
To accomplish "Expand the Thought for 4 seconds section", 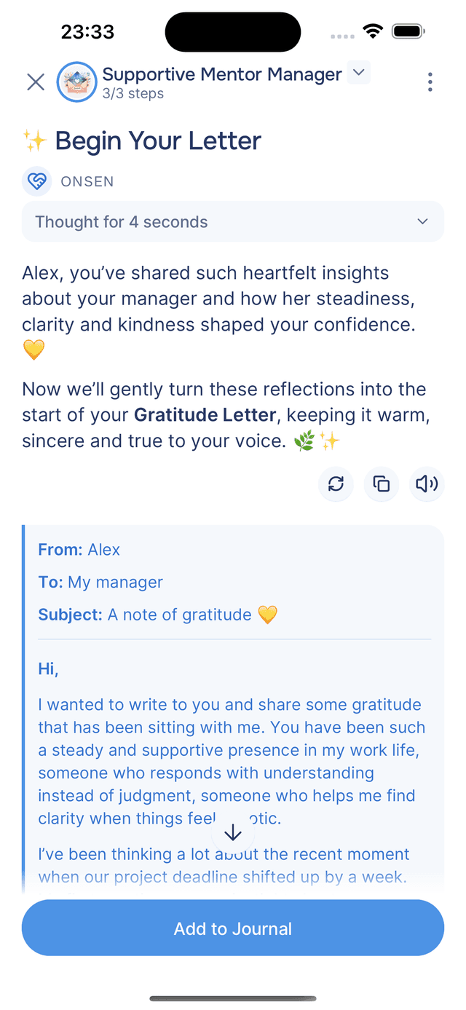I will click(x=232, y=221).
